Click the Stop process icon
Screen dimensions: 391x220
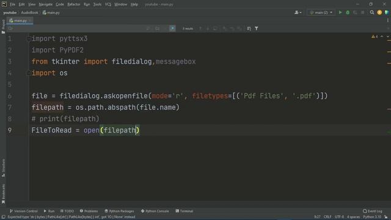coord(362,12)
